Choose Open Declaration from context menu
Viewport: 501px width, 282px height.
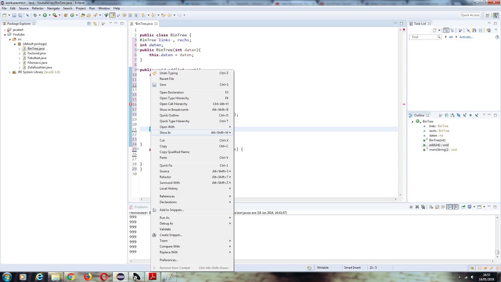[192, 92]
